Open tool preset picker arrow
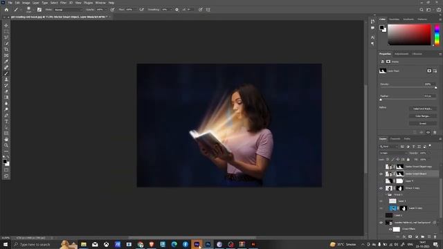The width and height of the screenshot is (443, 249). pos(21,10)
